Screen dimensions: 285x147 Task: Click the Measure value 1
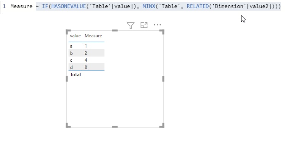(x=86, y=46)
